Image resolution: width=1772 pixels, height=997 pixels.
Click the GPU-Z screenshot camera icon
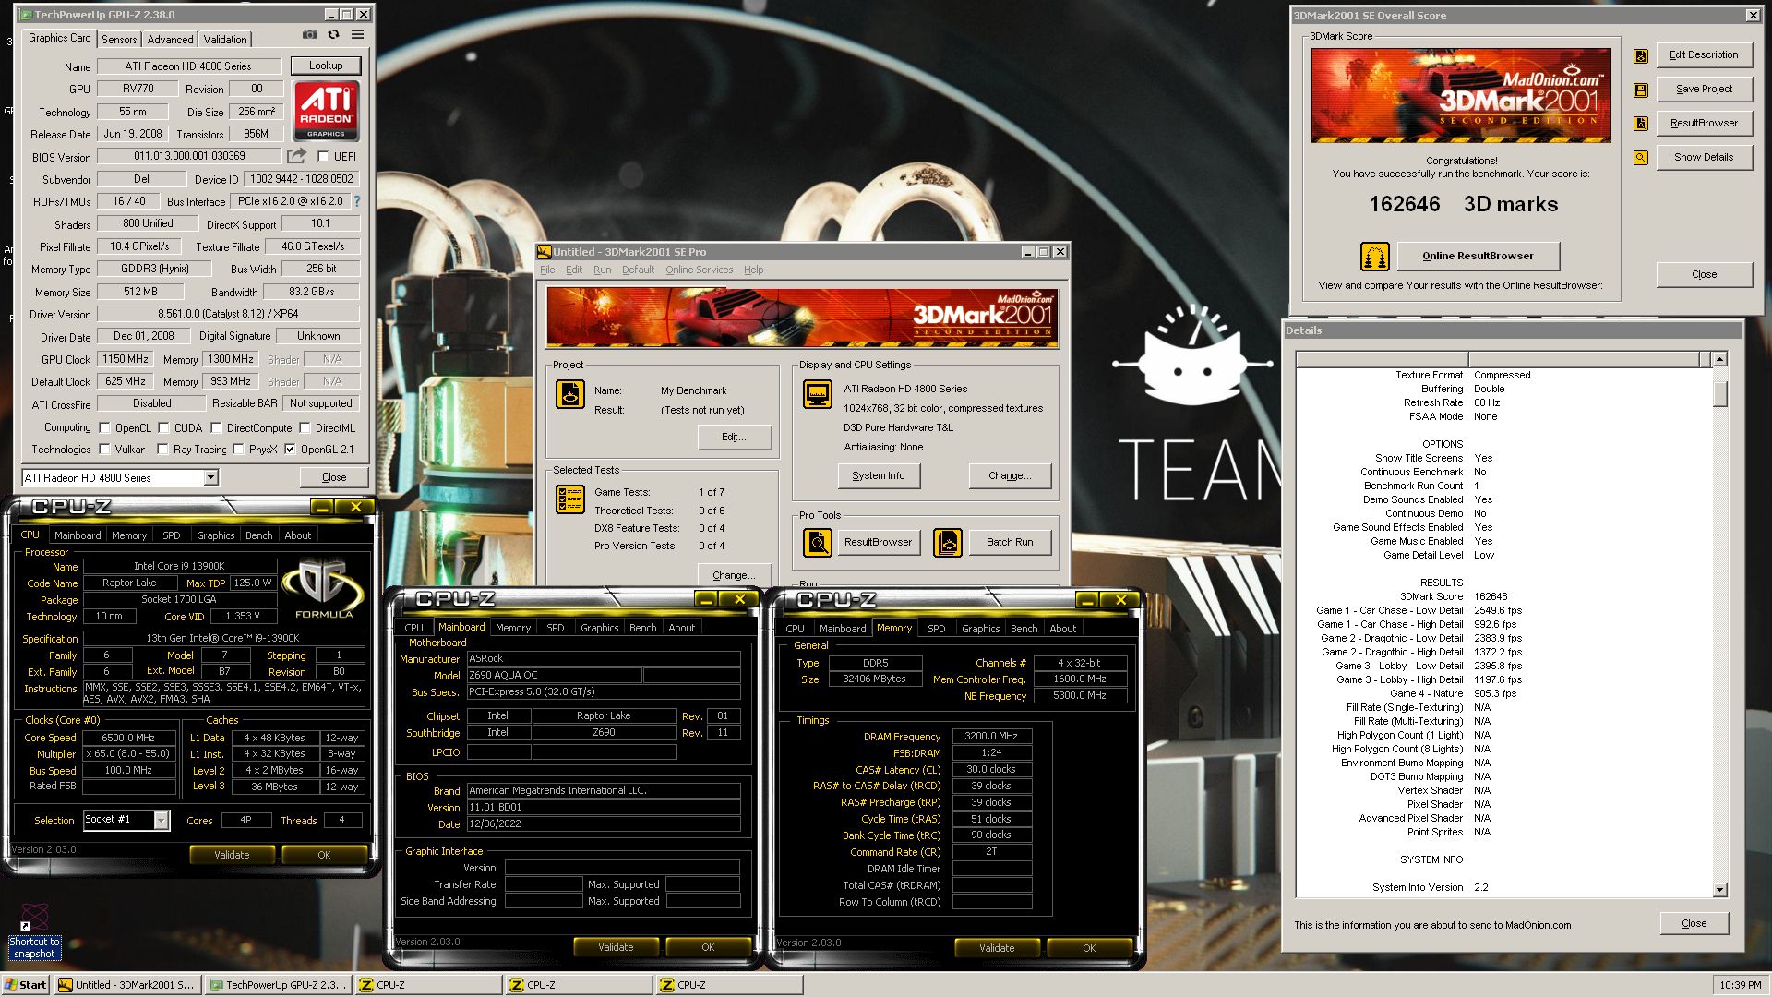point(310,35)
